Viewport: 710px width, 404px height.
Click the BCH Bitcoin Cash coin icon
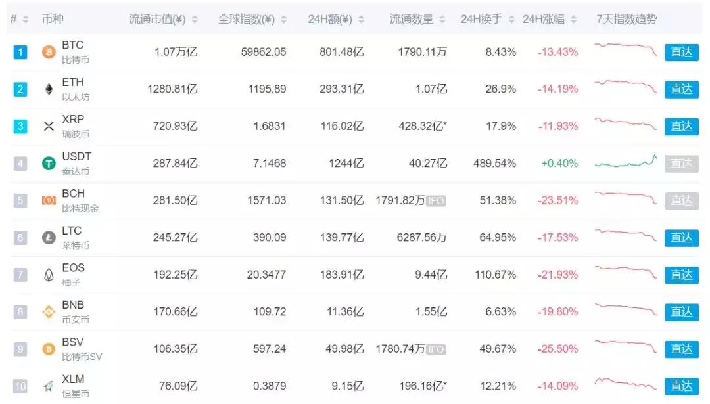click(x=48, y=200)
